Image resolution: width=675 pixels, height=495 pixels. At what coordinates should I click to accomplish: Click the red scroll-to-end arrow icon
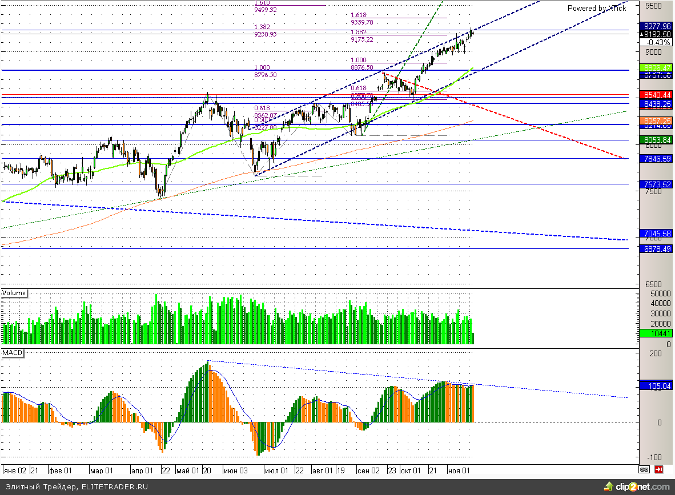point(658,469)
